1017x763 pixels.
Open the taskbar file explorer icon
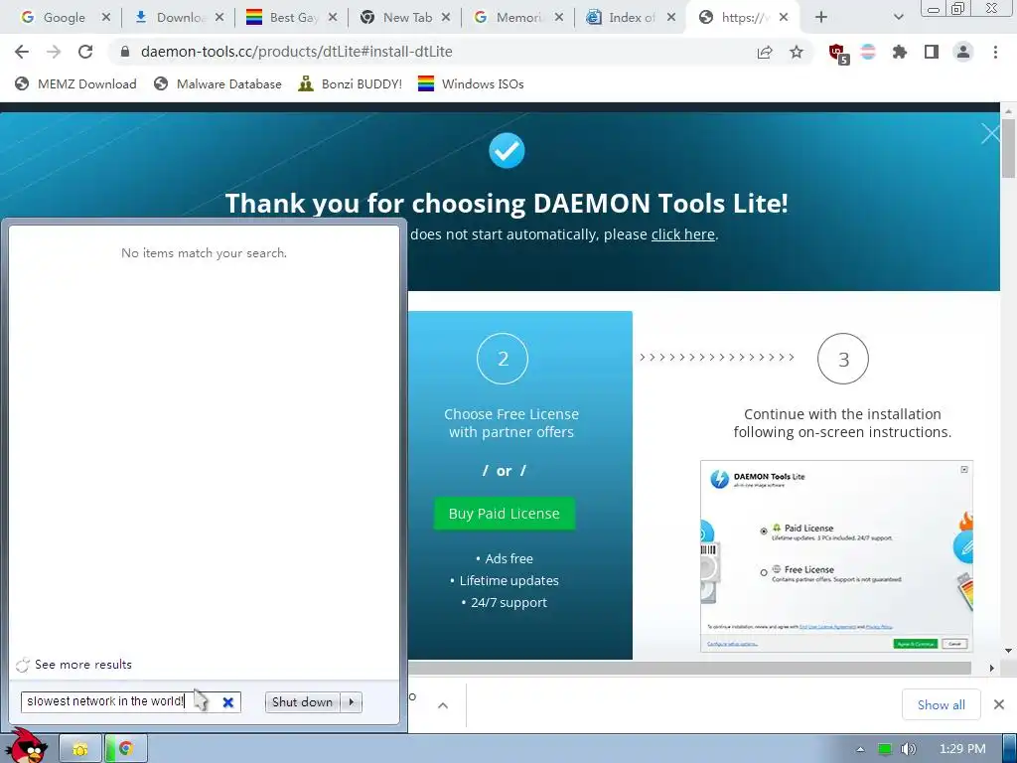80,749
